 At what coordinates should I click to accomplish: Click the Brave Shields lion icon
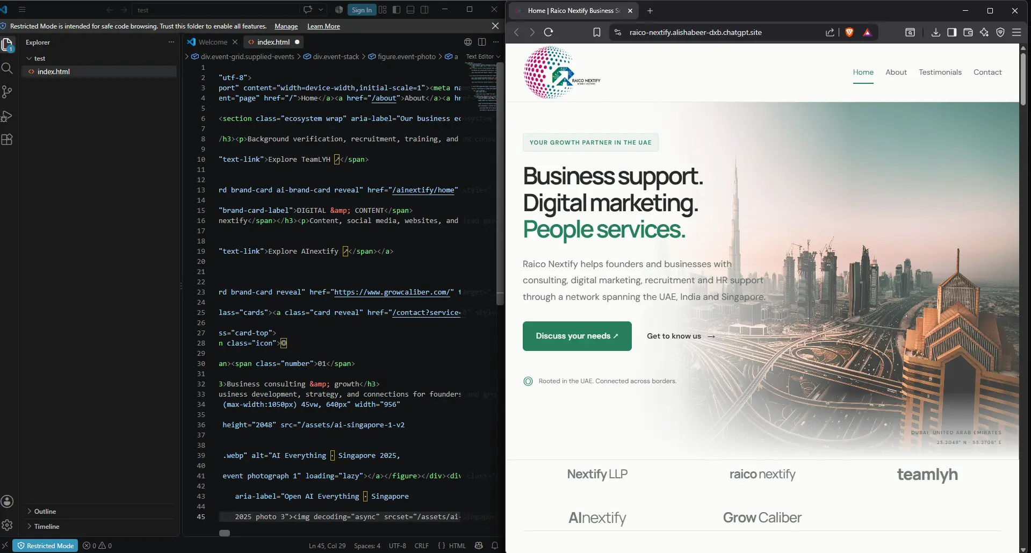click(x=849, y=32)
